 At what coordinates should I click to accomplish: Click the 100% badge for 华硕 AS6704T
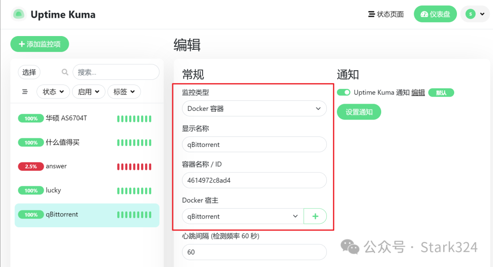[x=31, y=119]
